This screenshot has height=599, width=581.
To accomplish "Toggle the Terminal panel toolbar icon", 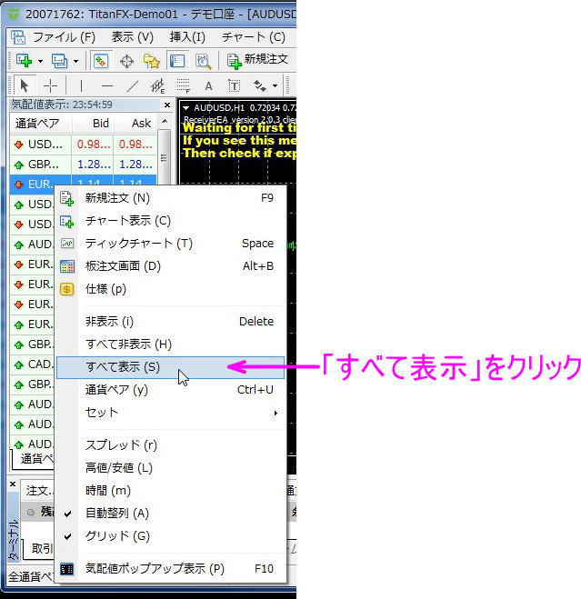I will click(x=177, y=61).
